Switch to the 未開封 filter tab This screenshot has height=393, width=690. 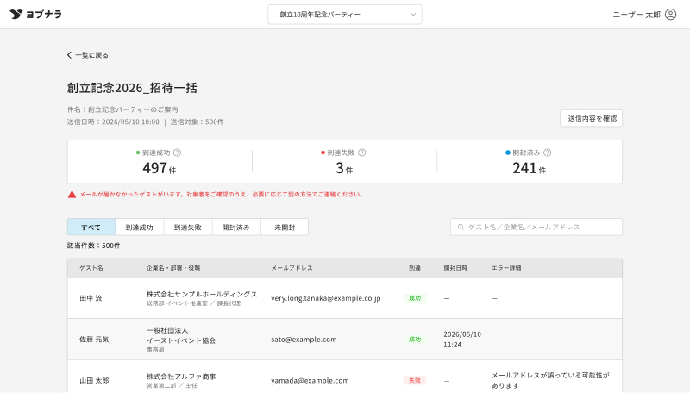point(285,228)
